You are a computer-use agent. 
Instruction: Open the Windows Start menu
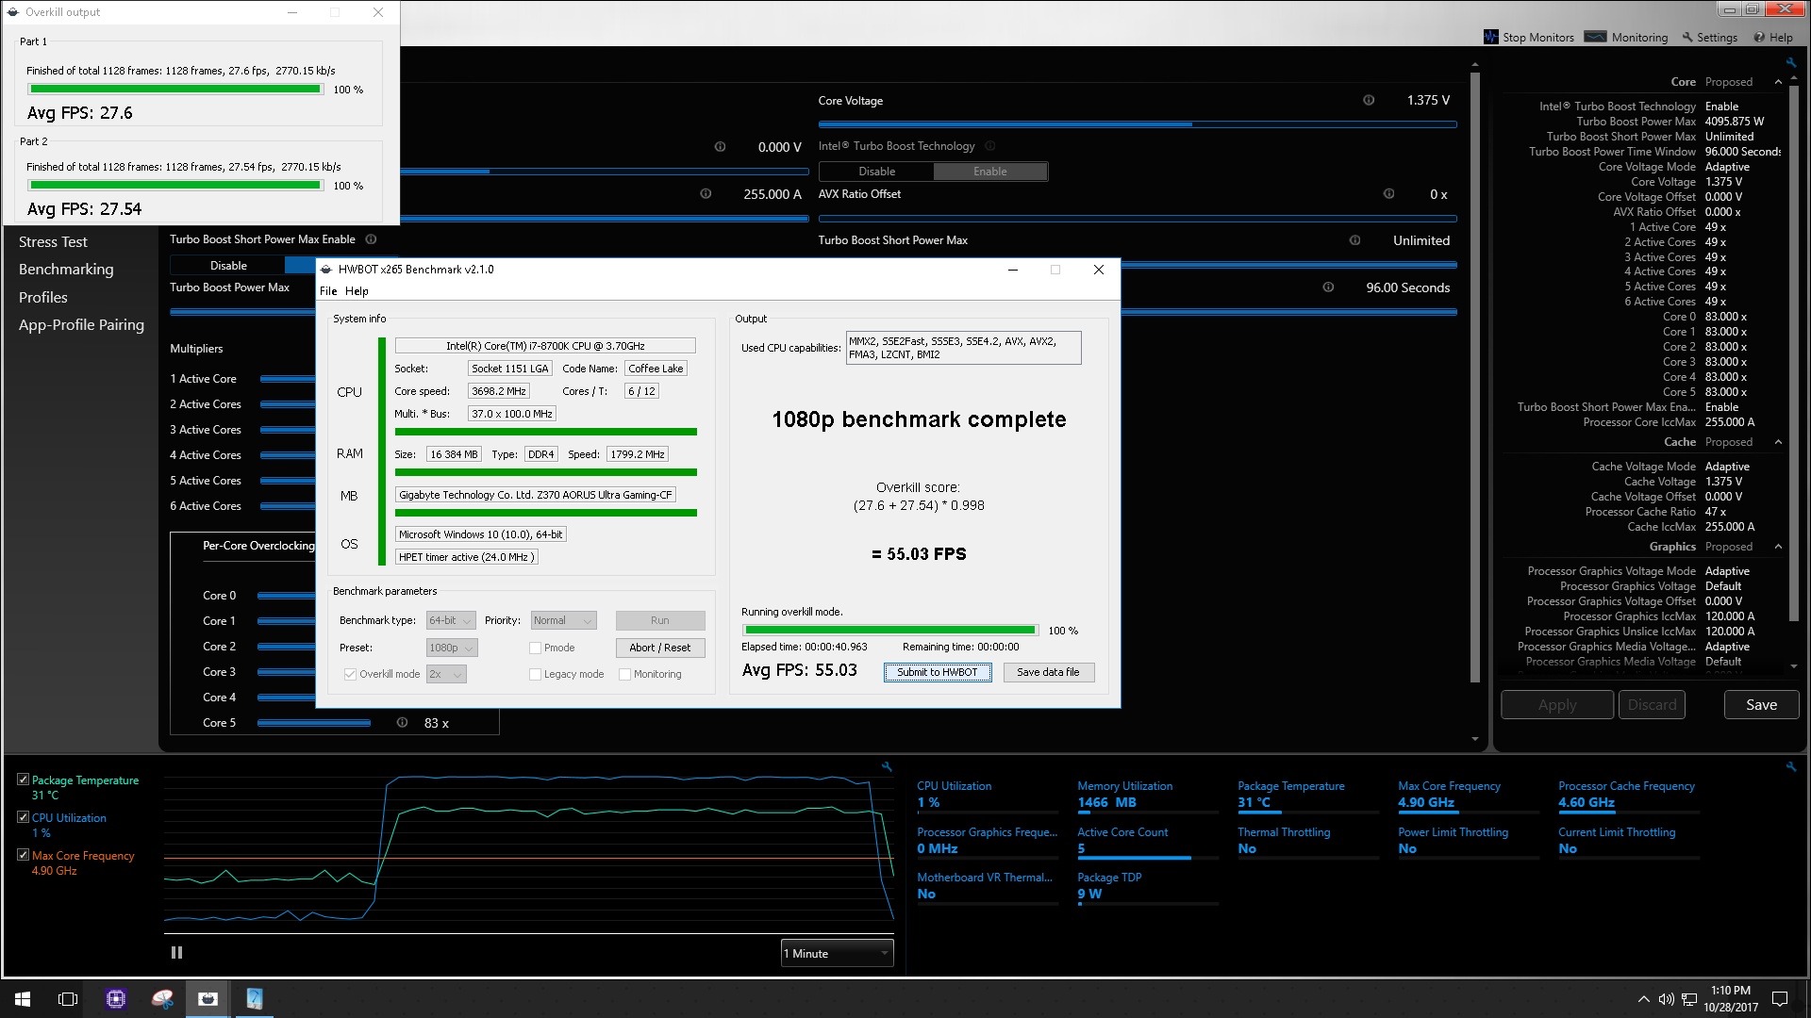pos(23,999)
